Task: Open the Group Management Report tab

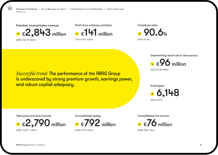Action: point(54,9)
